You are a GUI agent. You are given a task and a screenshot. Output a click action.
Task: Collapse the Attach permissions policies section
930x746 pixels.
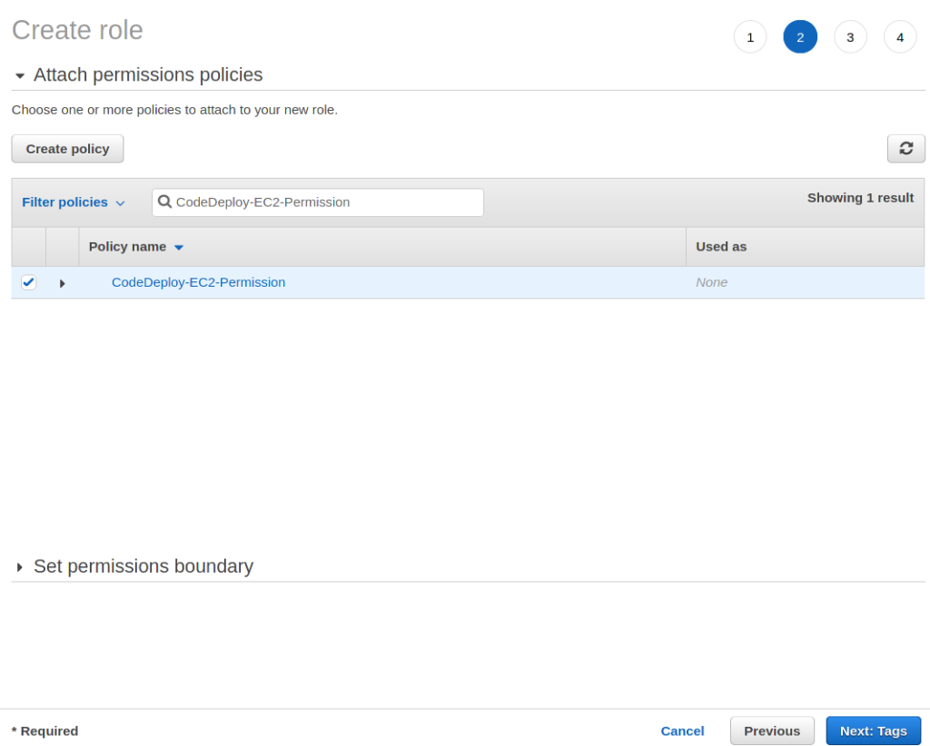(19, 75)
